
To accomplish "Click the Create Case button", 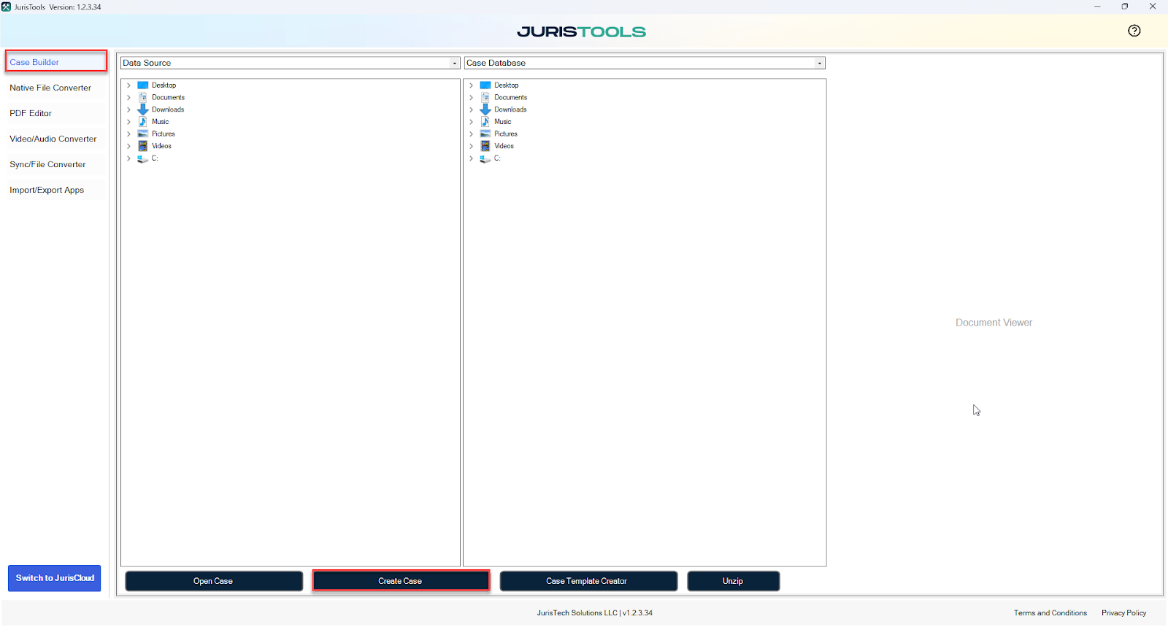I will click(x=401, y=581).
